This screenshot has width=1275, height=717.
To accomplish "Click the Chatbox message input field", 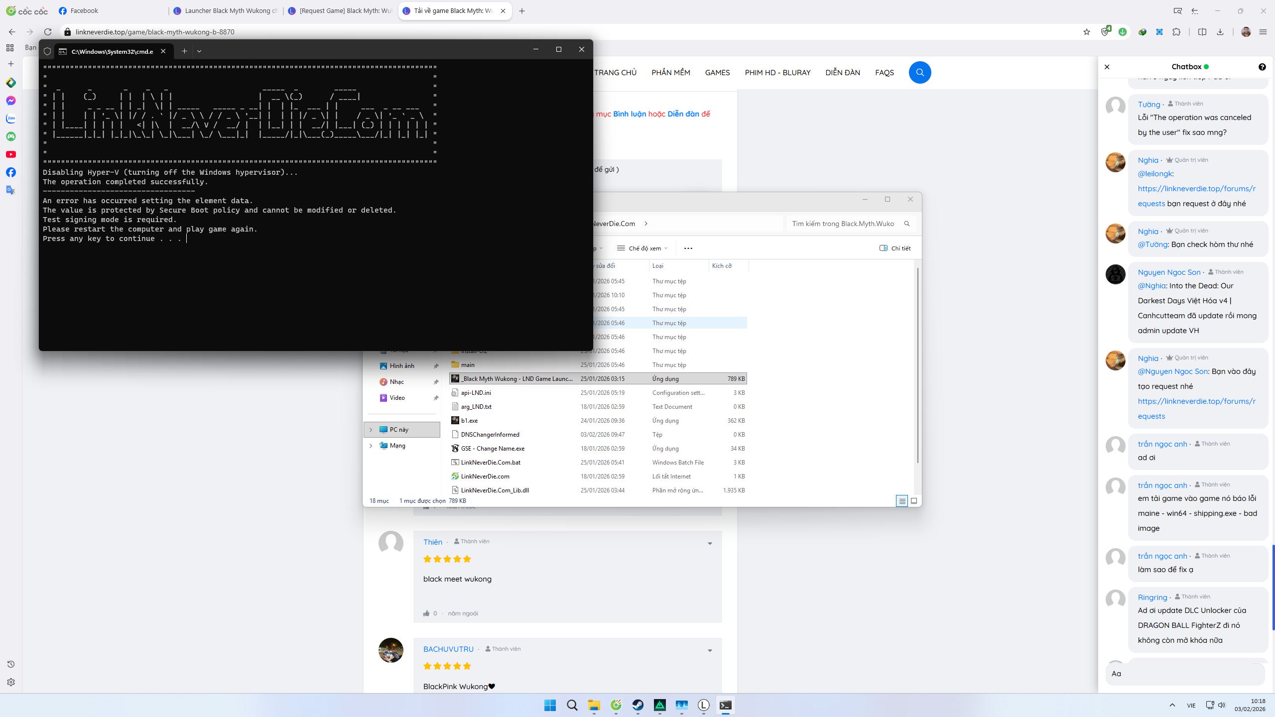I will tap(1184, 674).
